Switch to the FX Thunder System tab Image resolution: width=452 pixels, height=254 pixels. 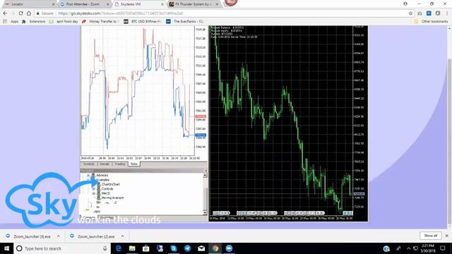coord(194,4)
